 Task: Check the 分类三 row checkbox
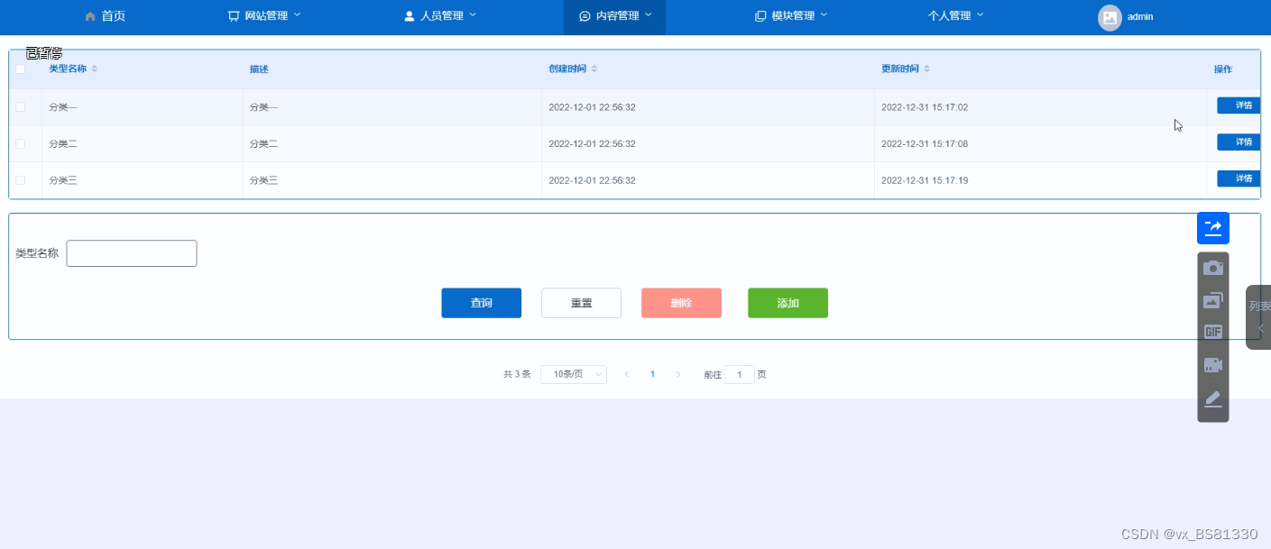click(x=21, y=180)
